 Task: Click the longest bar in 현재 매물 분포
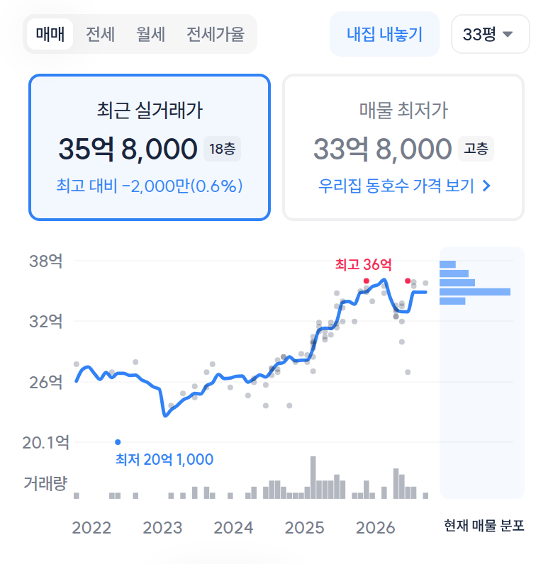click(x=475, y=292)
